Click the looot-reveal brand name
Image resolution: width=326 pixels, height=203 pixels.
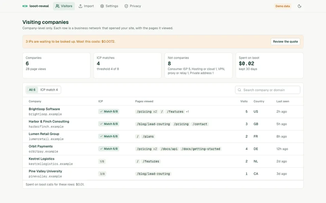pos(39,6)
